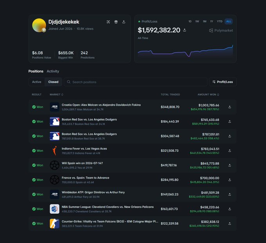Sort by AMOUNT WON column
The width and height of the screenshot is (266, 243).
coord(208,94)
